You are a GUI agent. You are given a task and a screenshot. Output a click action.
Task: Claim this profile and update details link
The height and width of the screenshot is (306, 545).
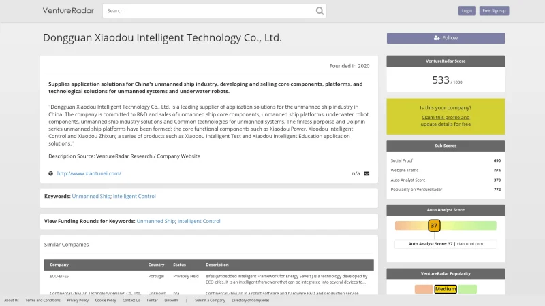[x=446, y=121]
